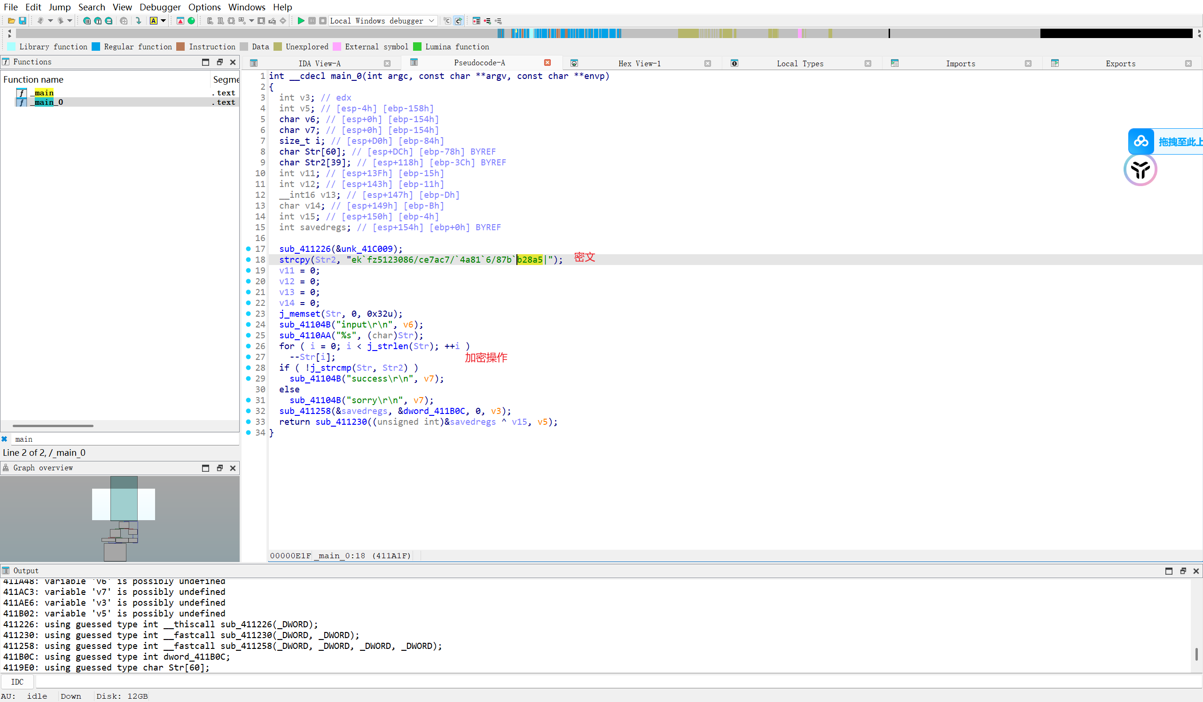Toggle breakpoint dot on line 33

pyautogui.click(x=248, y=421)
